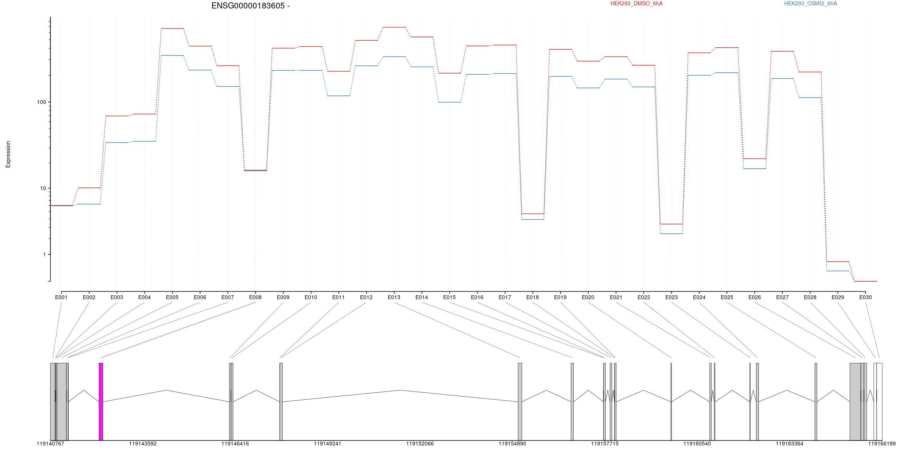
Task: Click exon label E015
Action: (x=449, y=297)
